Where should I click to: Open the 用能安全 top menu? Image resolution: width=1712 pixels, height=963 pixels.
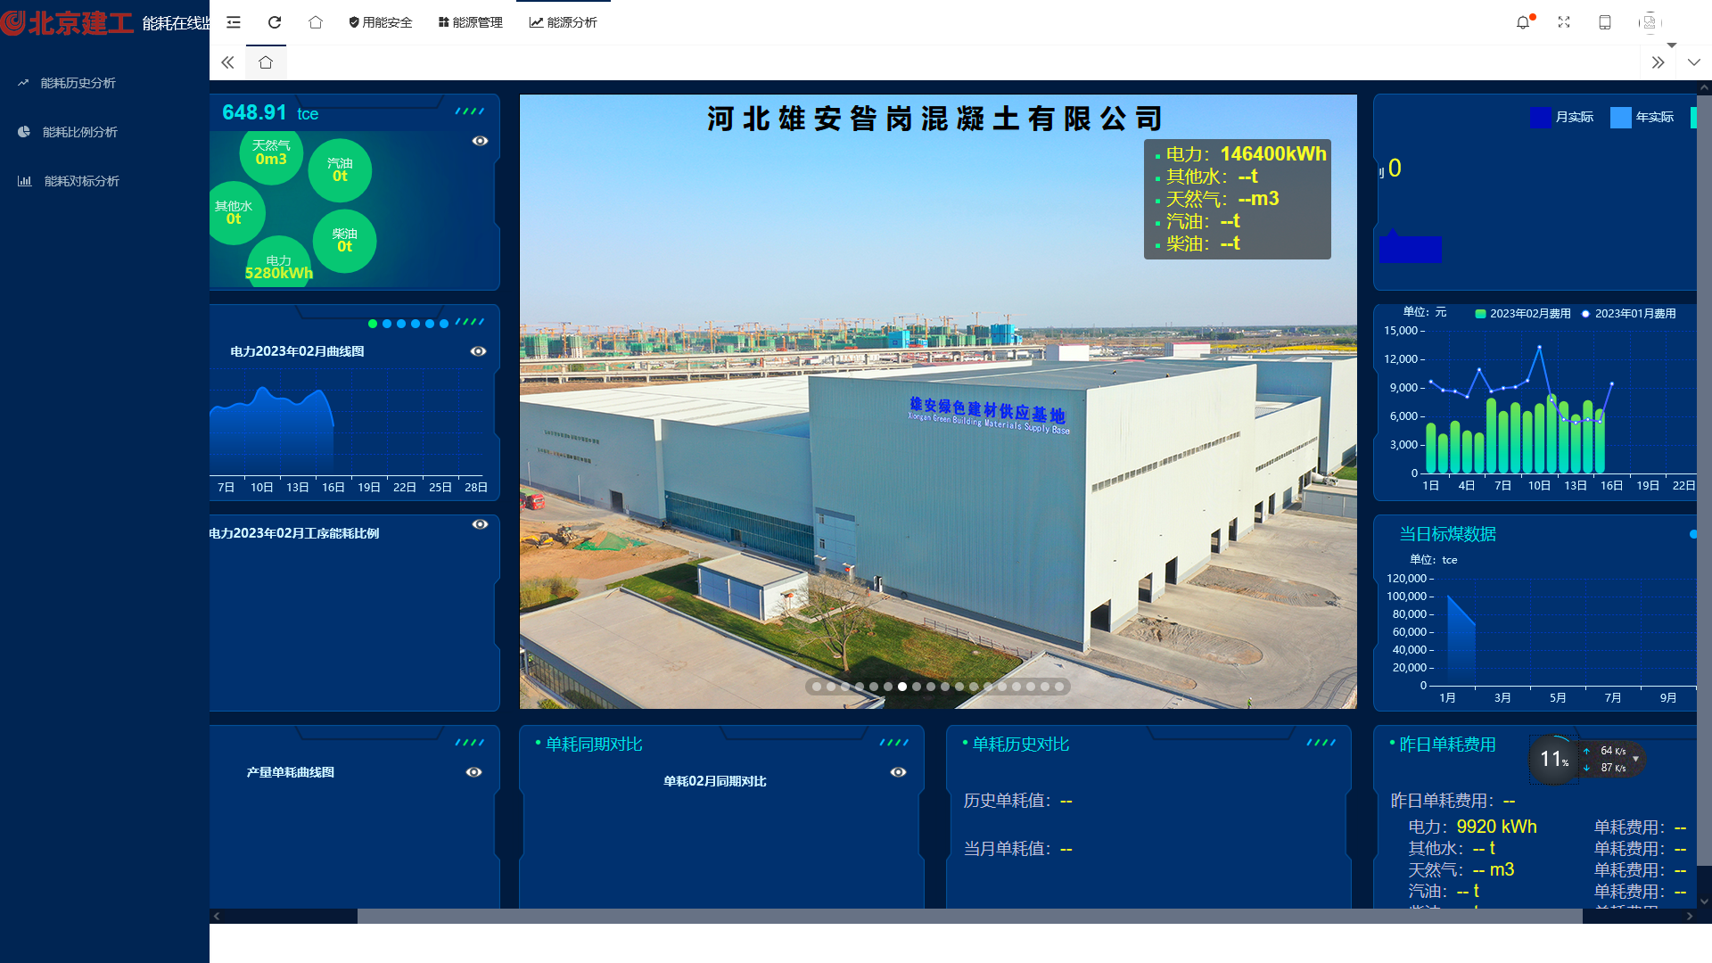(381, 22)
